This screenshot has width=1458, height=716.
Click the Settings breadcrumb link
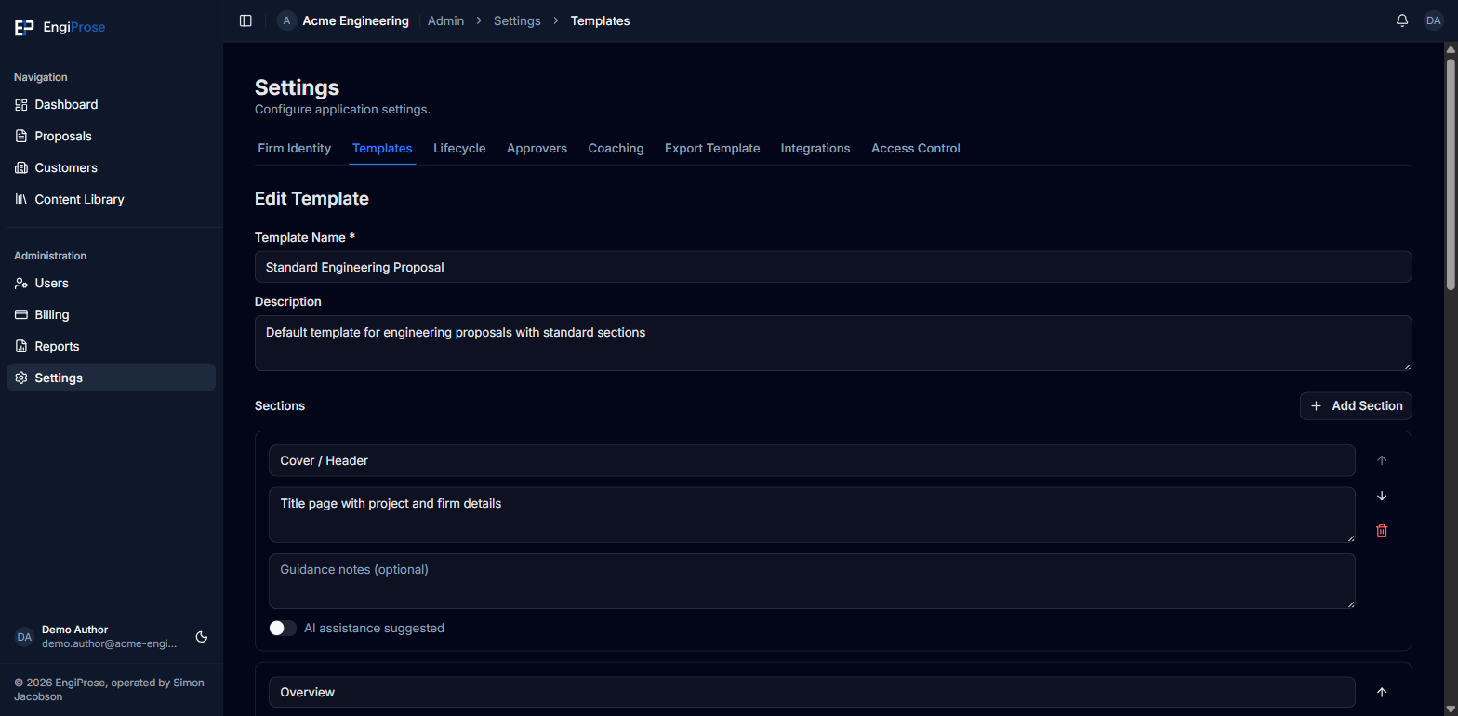[x=517, y=20]
